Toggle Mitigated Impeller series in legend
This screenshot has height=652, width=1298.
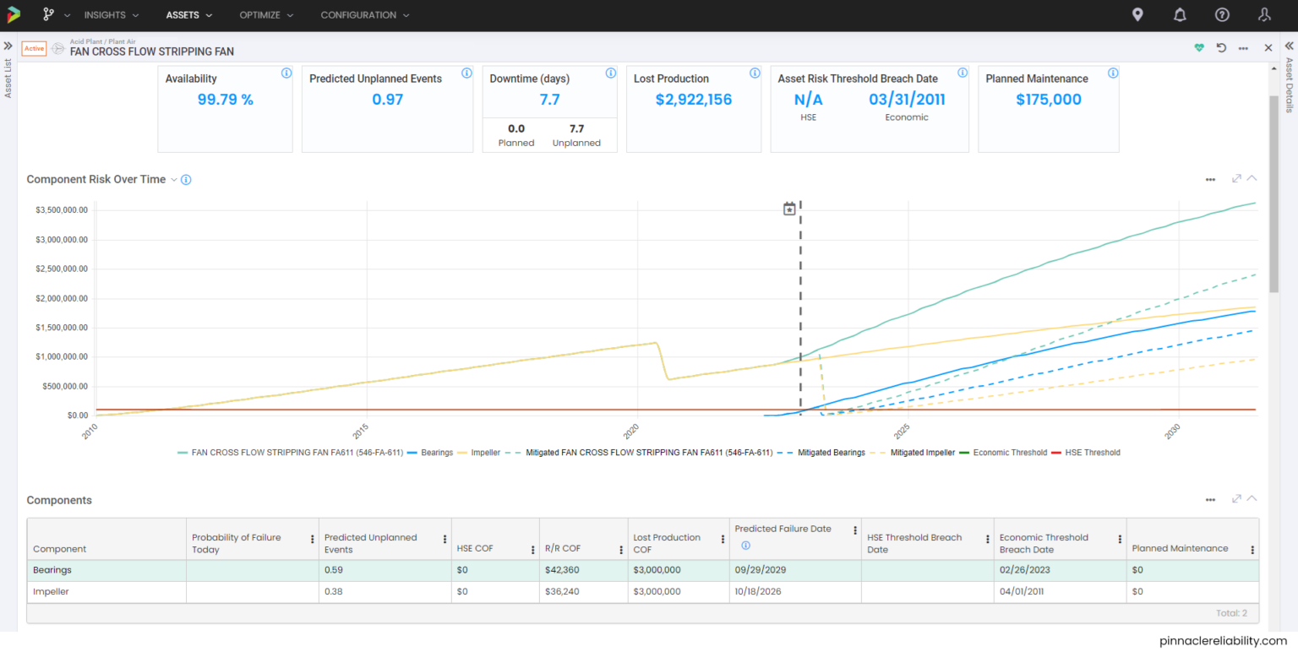924,453
